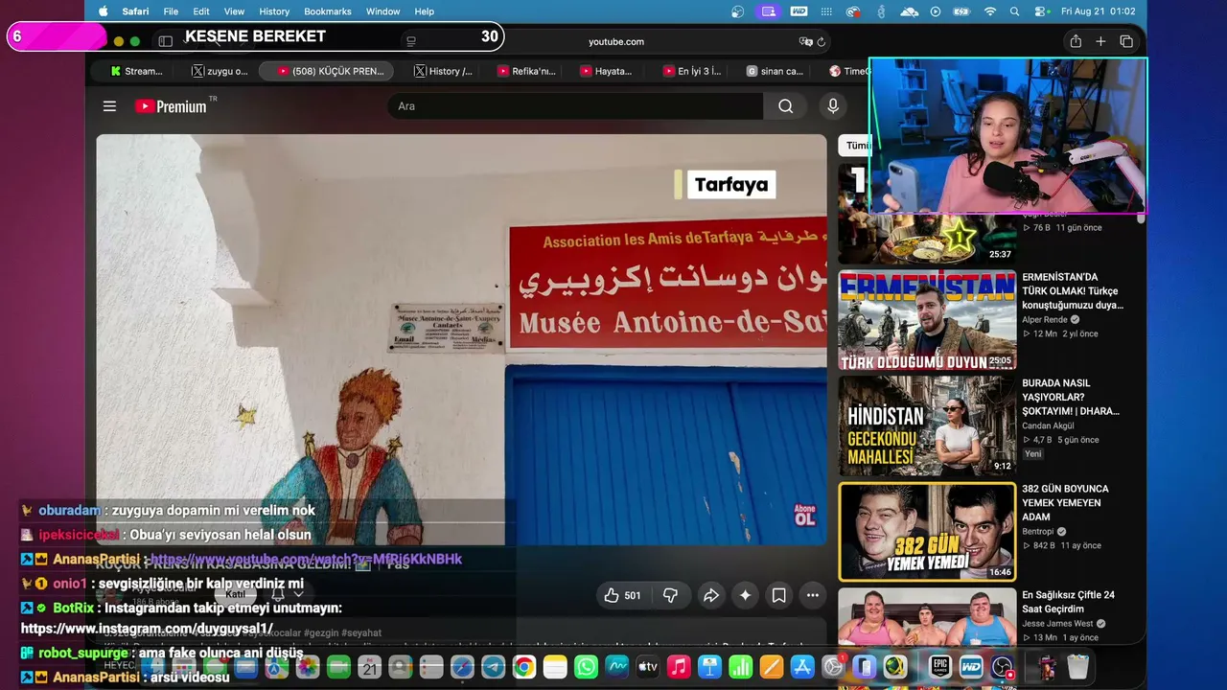Screen dimensions: 1227x690
Task: Click the purple screen sharing menu bar icon
Action: (x=768, y=11)
